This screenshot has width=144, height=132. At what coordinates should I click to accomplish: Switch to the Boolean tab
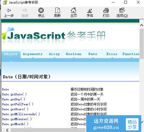click(x=74, y=54)
